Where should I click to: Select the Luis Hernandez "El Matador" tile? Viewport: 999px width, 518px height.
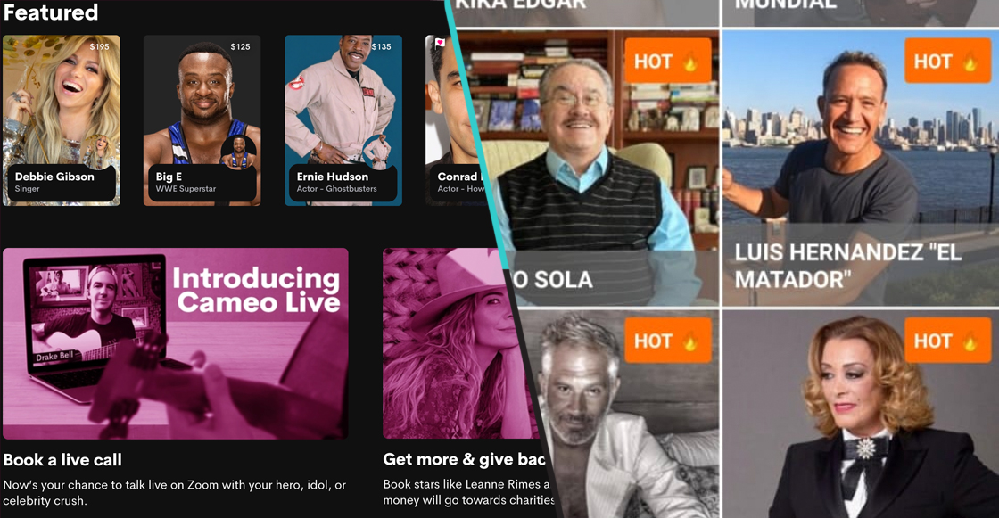pyautogui.click(x=860, y=169)
